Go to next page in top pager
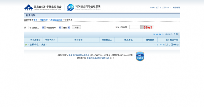 coord(160,34)
